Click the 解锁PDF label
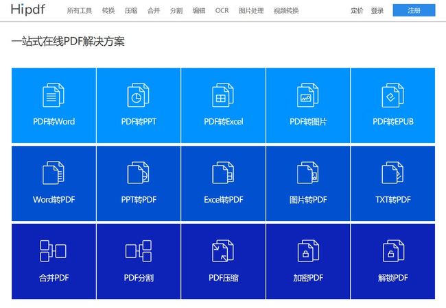446x308 pixels. click(393, 278)
